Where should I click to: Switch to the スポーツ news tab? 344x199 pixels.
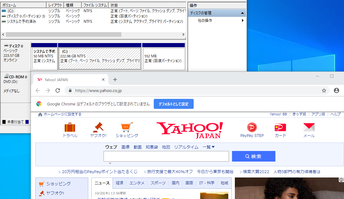(x=158, y=183)
